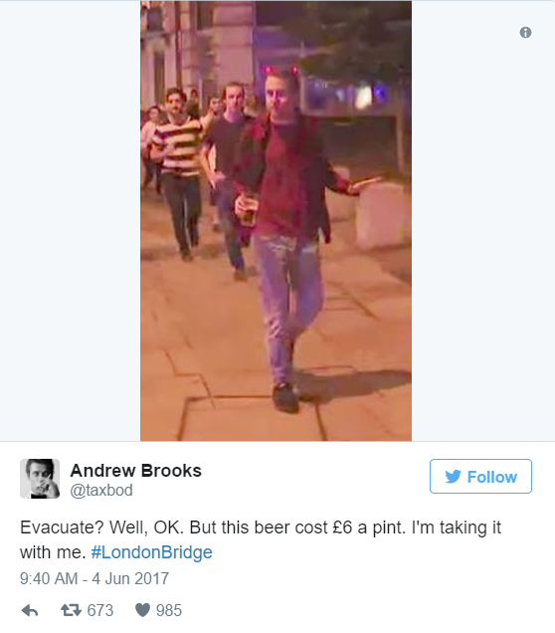Follow Andrew Brooks via Follow button
Image resolution: width=555 pixels, height=633 pixels.
click(x=480, y=477)
